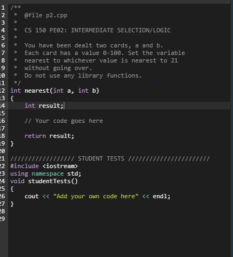Viewport: 233px width, 257px height.
Task: Click the 'using namespace std;' line
Action: (46, 173)
